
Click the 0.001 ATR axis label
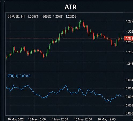(129, 105)
